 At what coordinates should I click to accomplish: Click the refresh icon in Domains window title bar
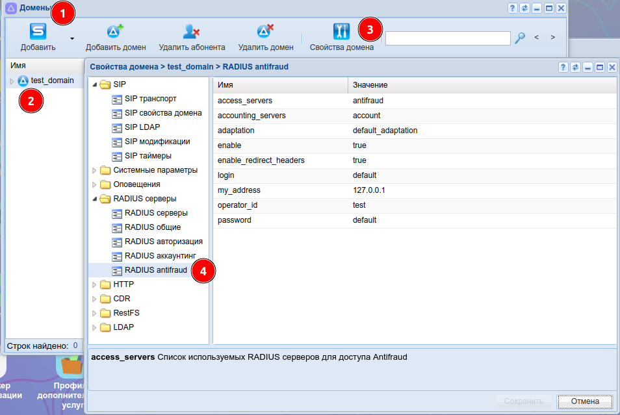(x=524, y=8)
